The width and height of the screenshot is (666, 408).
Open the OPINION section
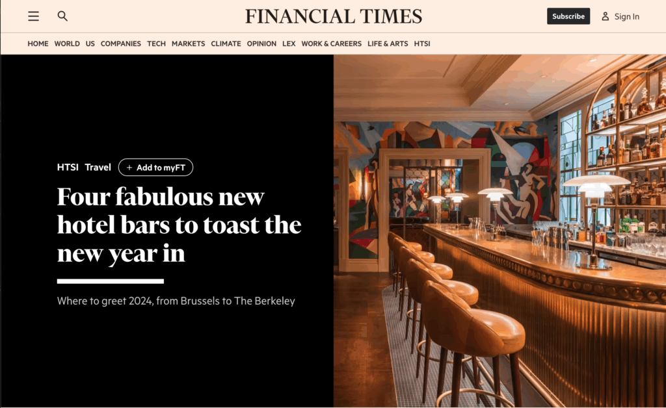point(261,44)
